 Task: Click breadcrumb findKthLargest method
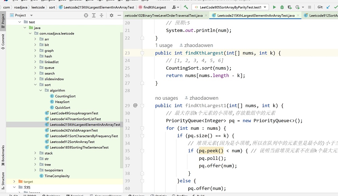(154, 7)
